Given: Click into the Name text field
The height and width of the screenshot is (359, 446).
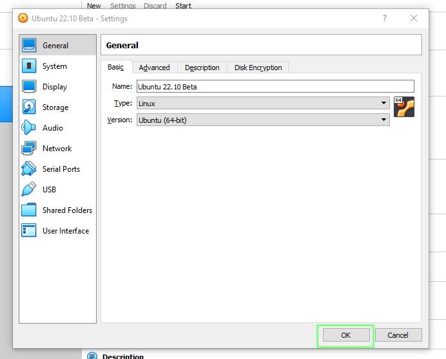Looking at the screenshot, I should 275,86.
